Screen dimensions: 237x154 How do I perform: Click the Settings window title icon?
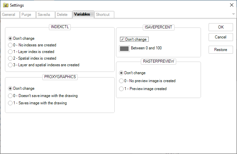click(5, 5)
